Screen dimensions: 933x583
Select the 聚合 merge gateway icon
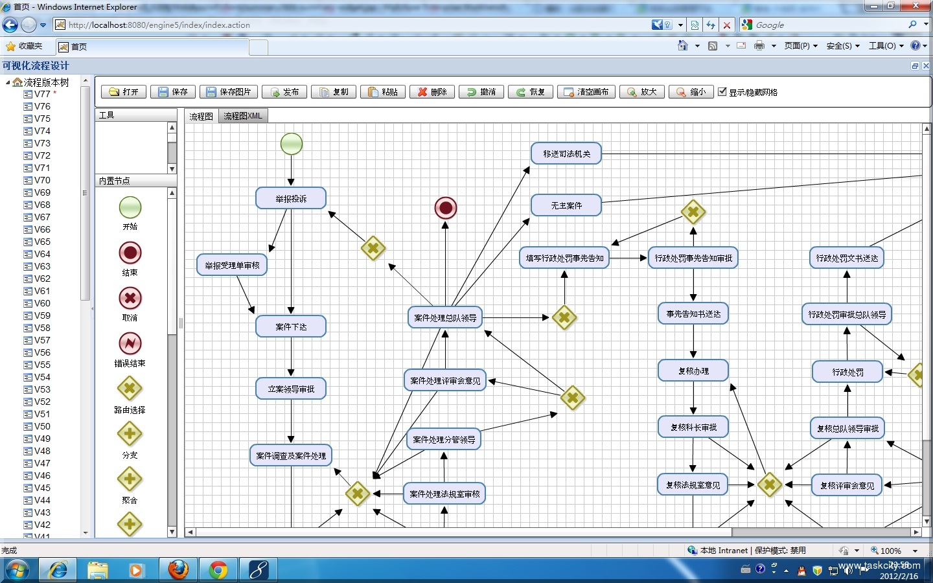pyautogui.click(x=130, y=480)
